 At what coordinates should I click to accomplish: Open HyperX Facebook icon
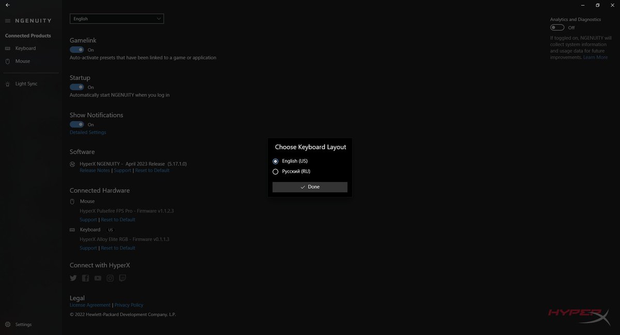[85, 278]
